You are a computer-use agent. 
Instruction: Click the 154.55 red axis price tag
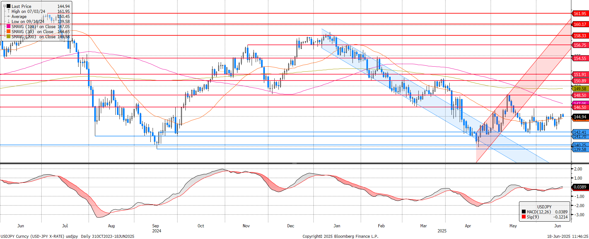[x=580, y=58]
